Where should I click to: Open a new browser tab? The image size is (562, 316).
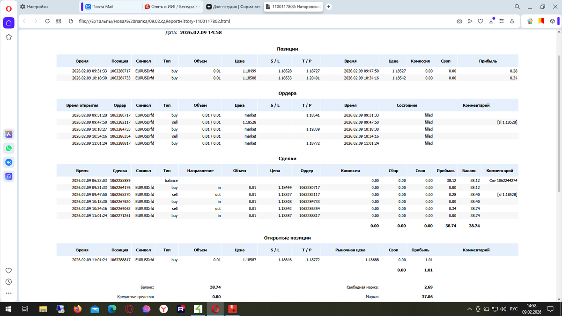[x=329, y=7]
